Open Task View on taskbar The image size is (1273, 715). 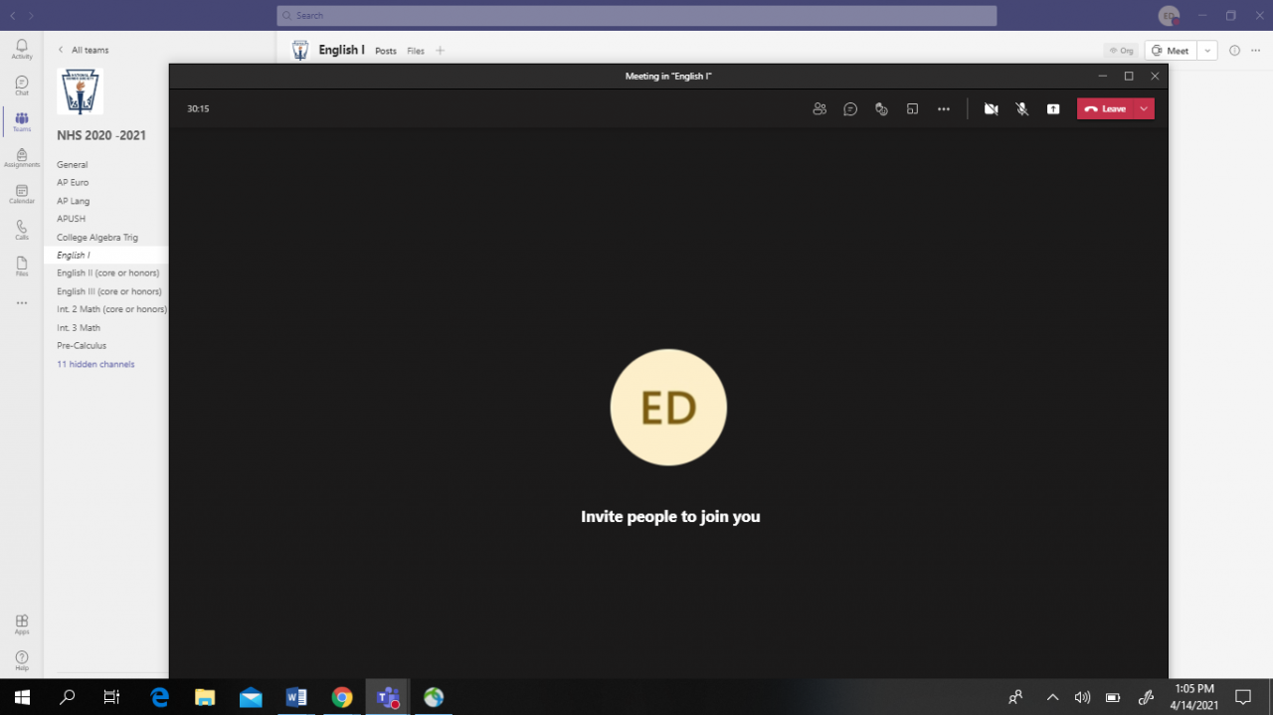(111, 697)
